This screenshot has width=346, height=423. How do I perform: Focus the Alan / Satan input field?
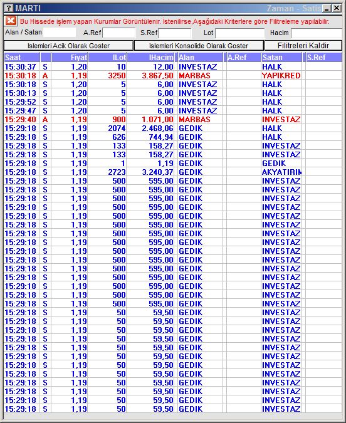[60, 33]
